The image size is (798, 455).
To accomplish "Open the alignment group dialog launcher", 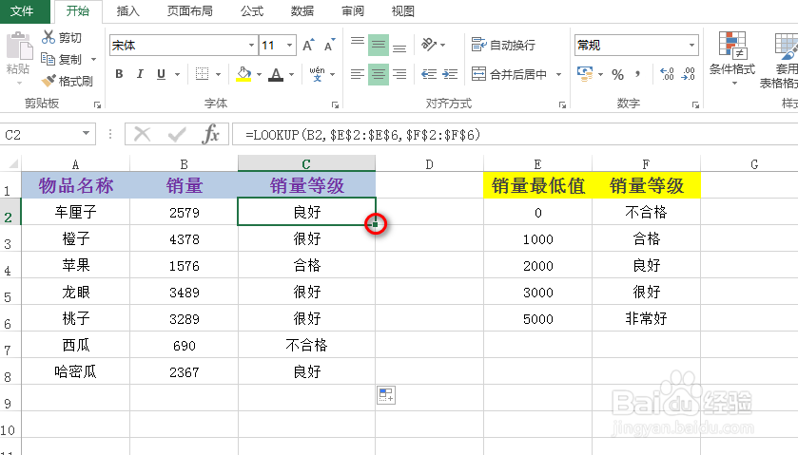I will coord(562,104).
